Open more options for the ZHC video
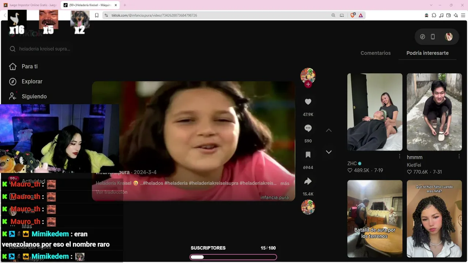 tap(399, 156)
